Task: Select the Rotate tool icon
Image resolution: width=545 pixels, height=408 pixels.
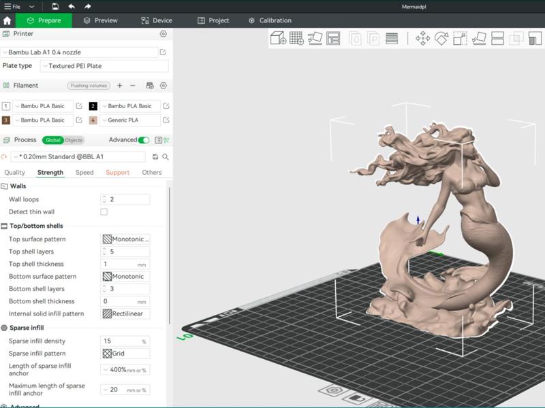Action: pos(441,38)
